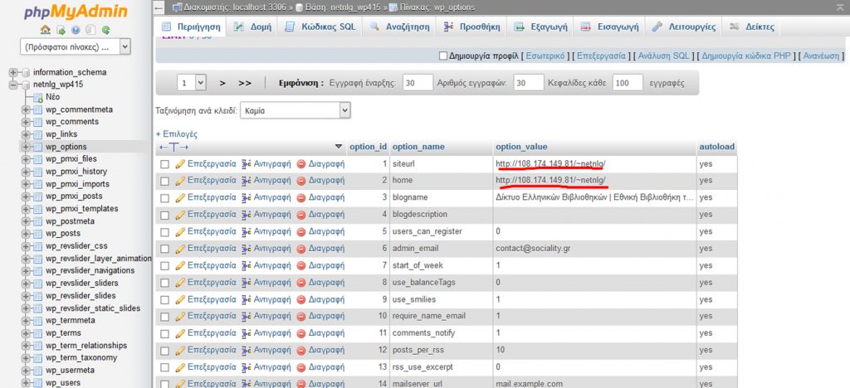Click the wp_posts table icon in tree
This screenshot has width=850, height=388.
coord(37,234)
